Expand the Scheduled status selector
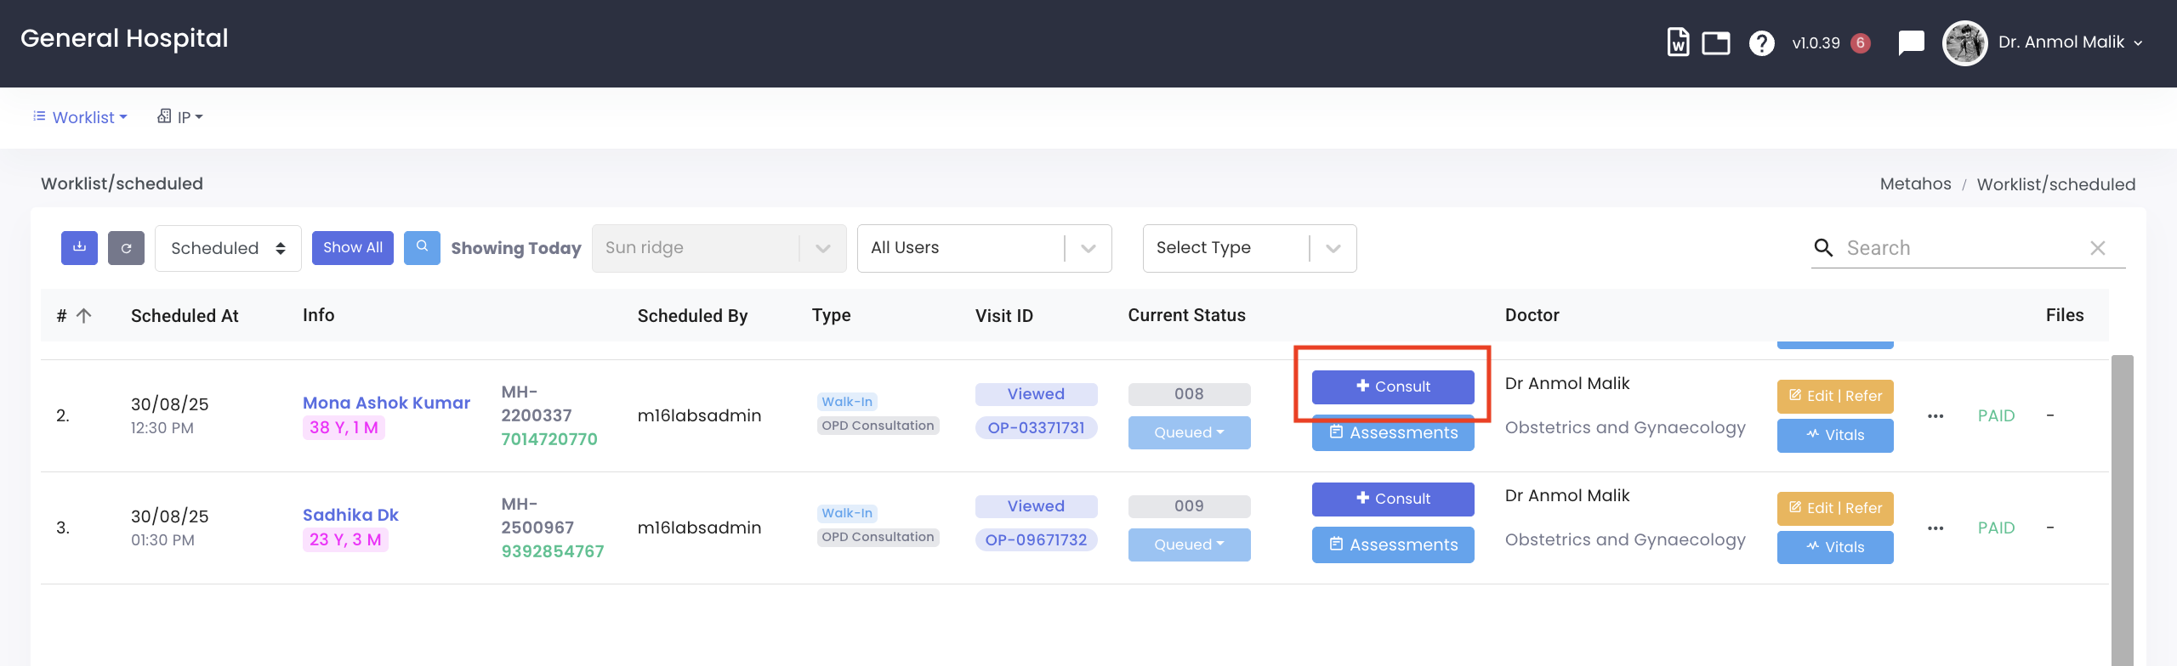 (228, 248)
